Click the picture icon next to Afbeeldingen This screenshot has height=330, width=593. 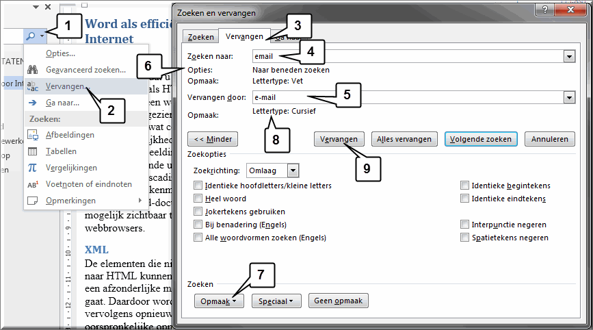click(33, 135)
